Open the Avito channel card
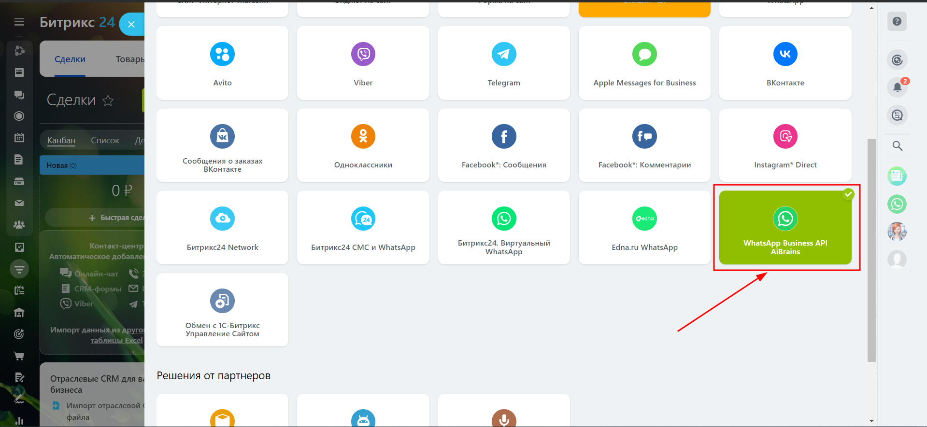Screen dimensions: 927x427 tap(222, 63)
